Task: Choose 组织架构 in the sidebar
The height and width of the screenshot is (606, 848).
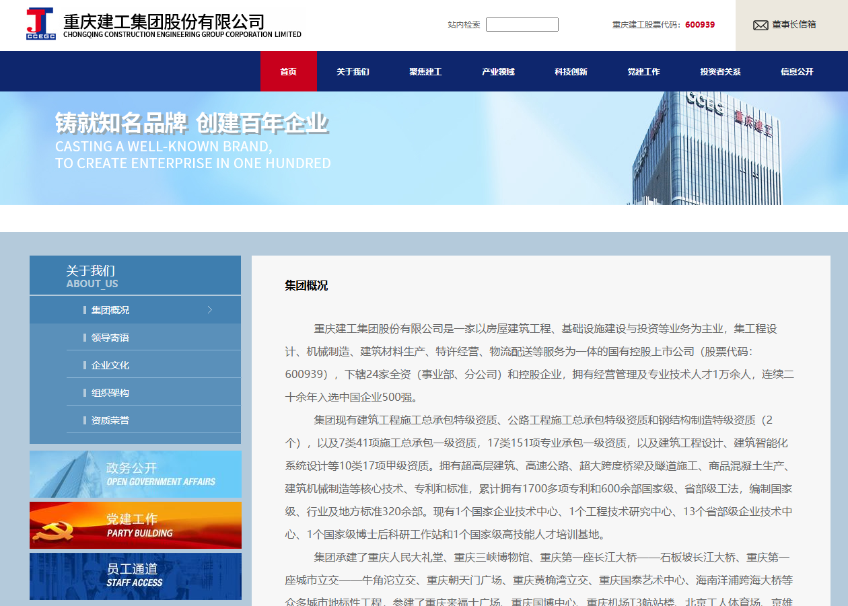Action: pos(110,393)
